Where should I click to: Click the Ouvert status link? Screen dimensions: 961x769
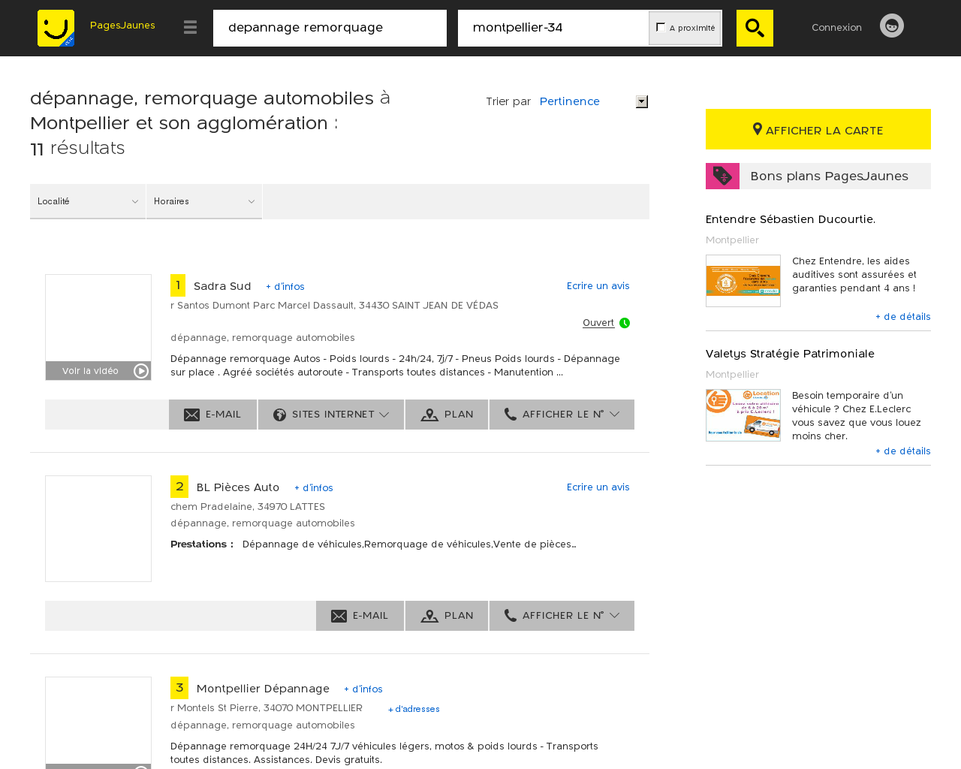click(598, 323)
